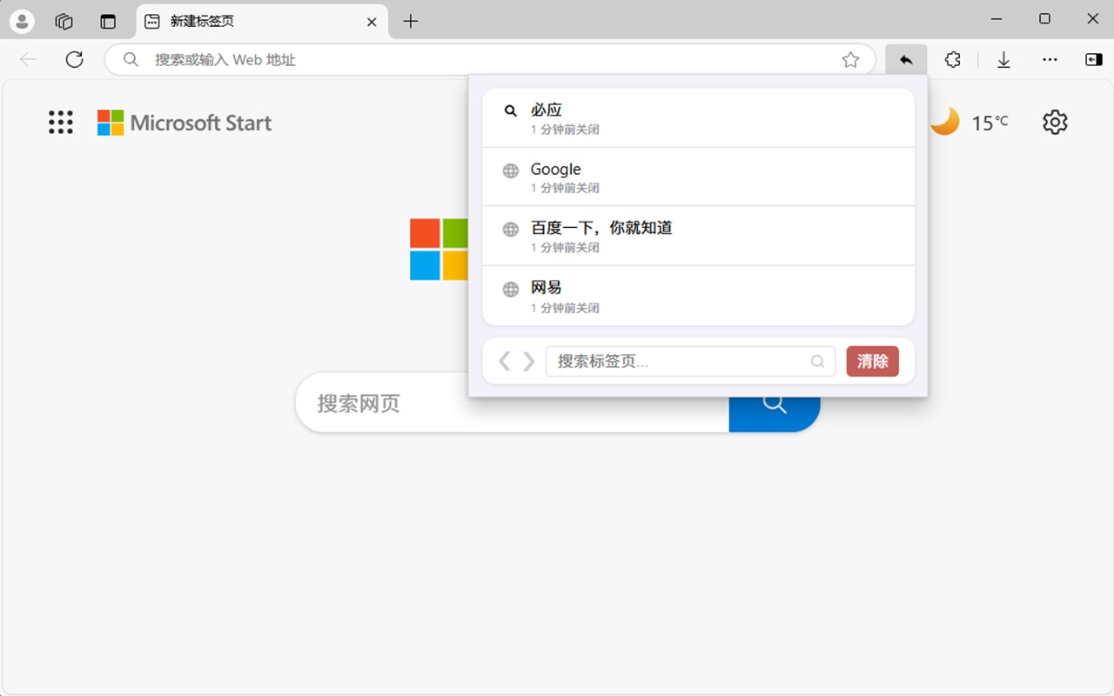This screenshot has width=1114, height=696.
Task: Open page settings gear icon
Action: [1055, 122]
